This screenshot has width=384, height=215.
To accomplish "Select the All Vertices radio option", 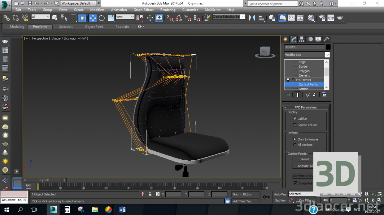I will [x=295, y=145].
